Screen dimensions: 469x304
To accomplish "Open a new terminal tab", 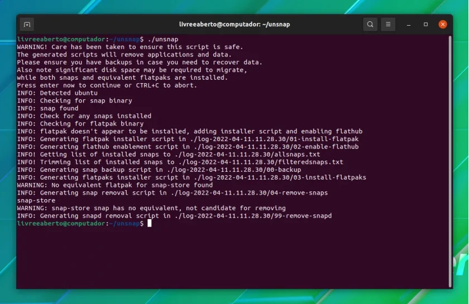I will 27,25.
